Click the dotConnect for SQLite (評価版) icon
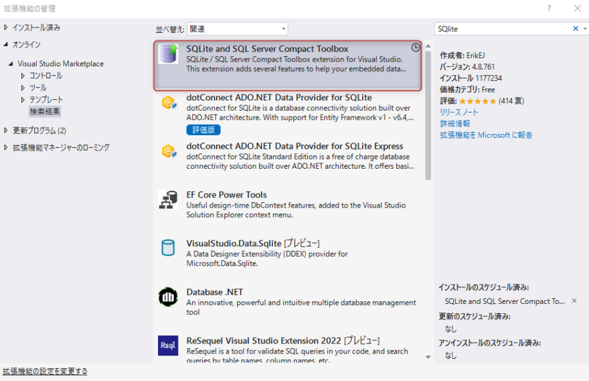Viewport: 589px width, 381px height. tap(168, 102)
